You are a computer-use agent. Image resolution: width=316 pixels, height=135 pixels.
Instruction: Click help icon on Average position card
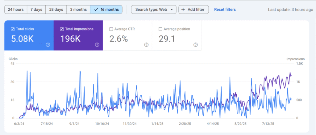[x=196, y=45]
